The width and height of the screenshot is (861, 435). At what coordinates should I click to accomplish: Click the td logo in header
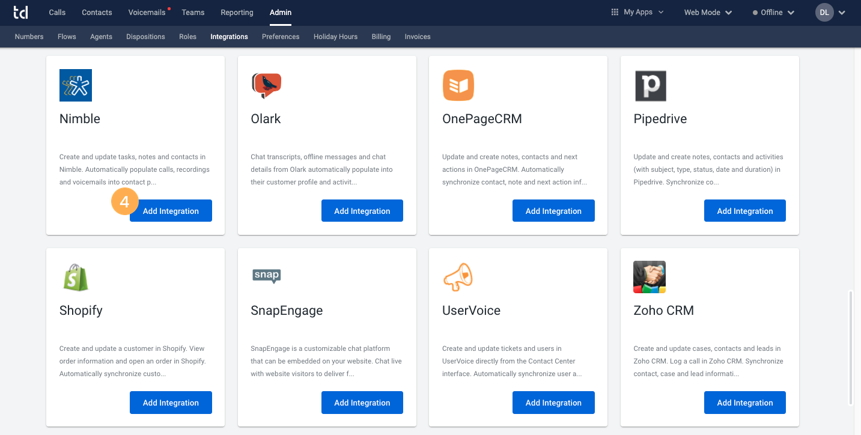click(x=20, y=12)
